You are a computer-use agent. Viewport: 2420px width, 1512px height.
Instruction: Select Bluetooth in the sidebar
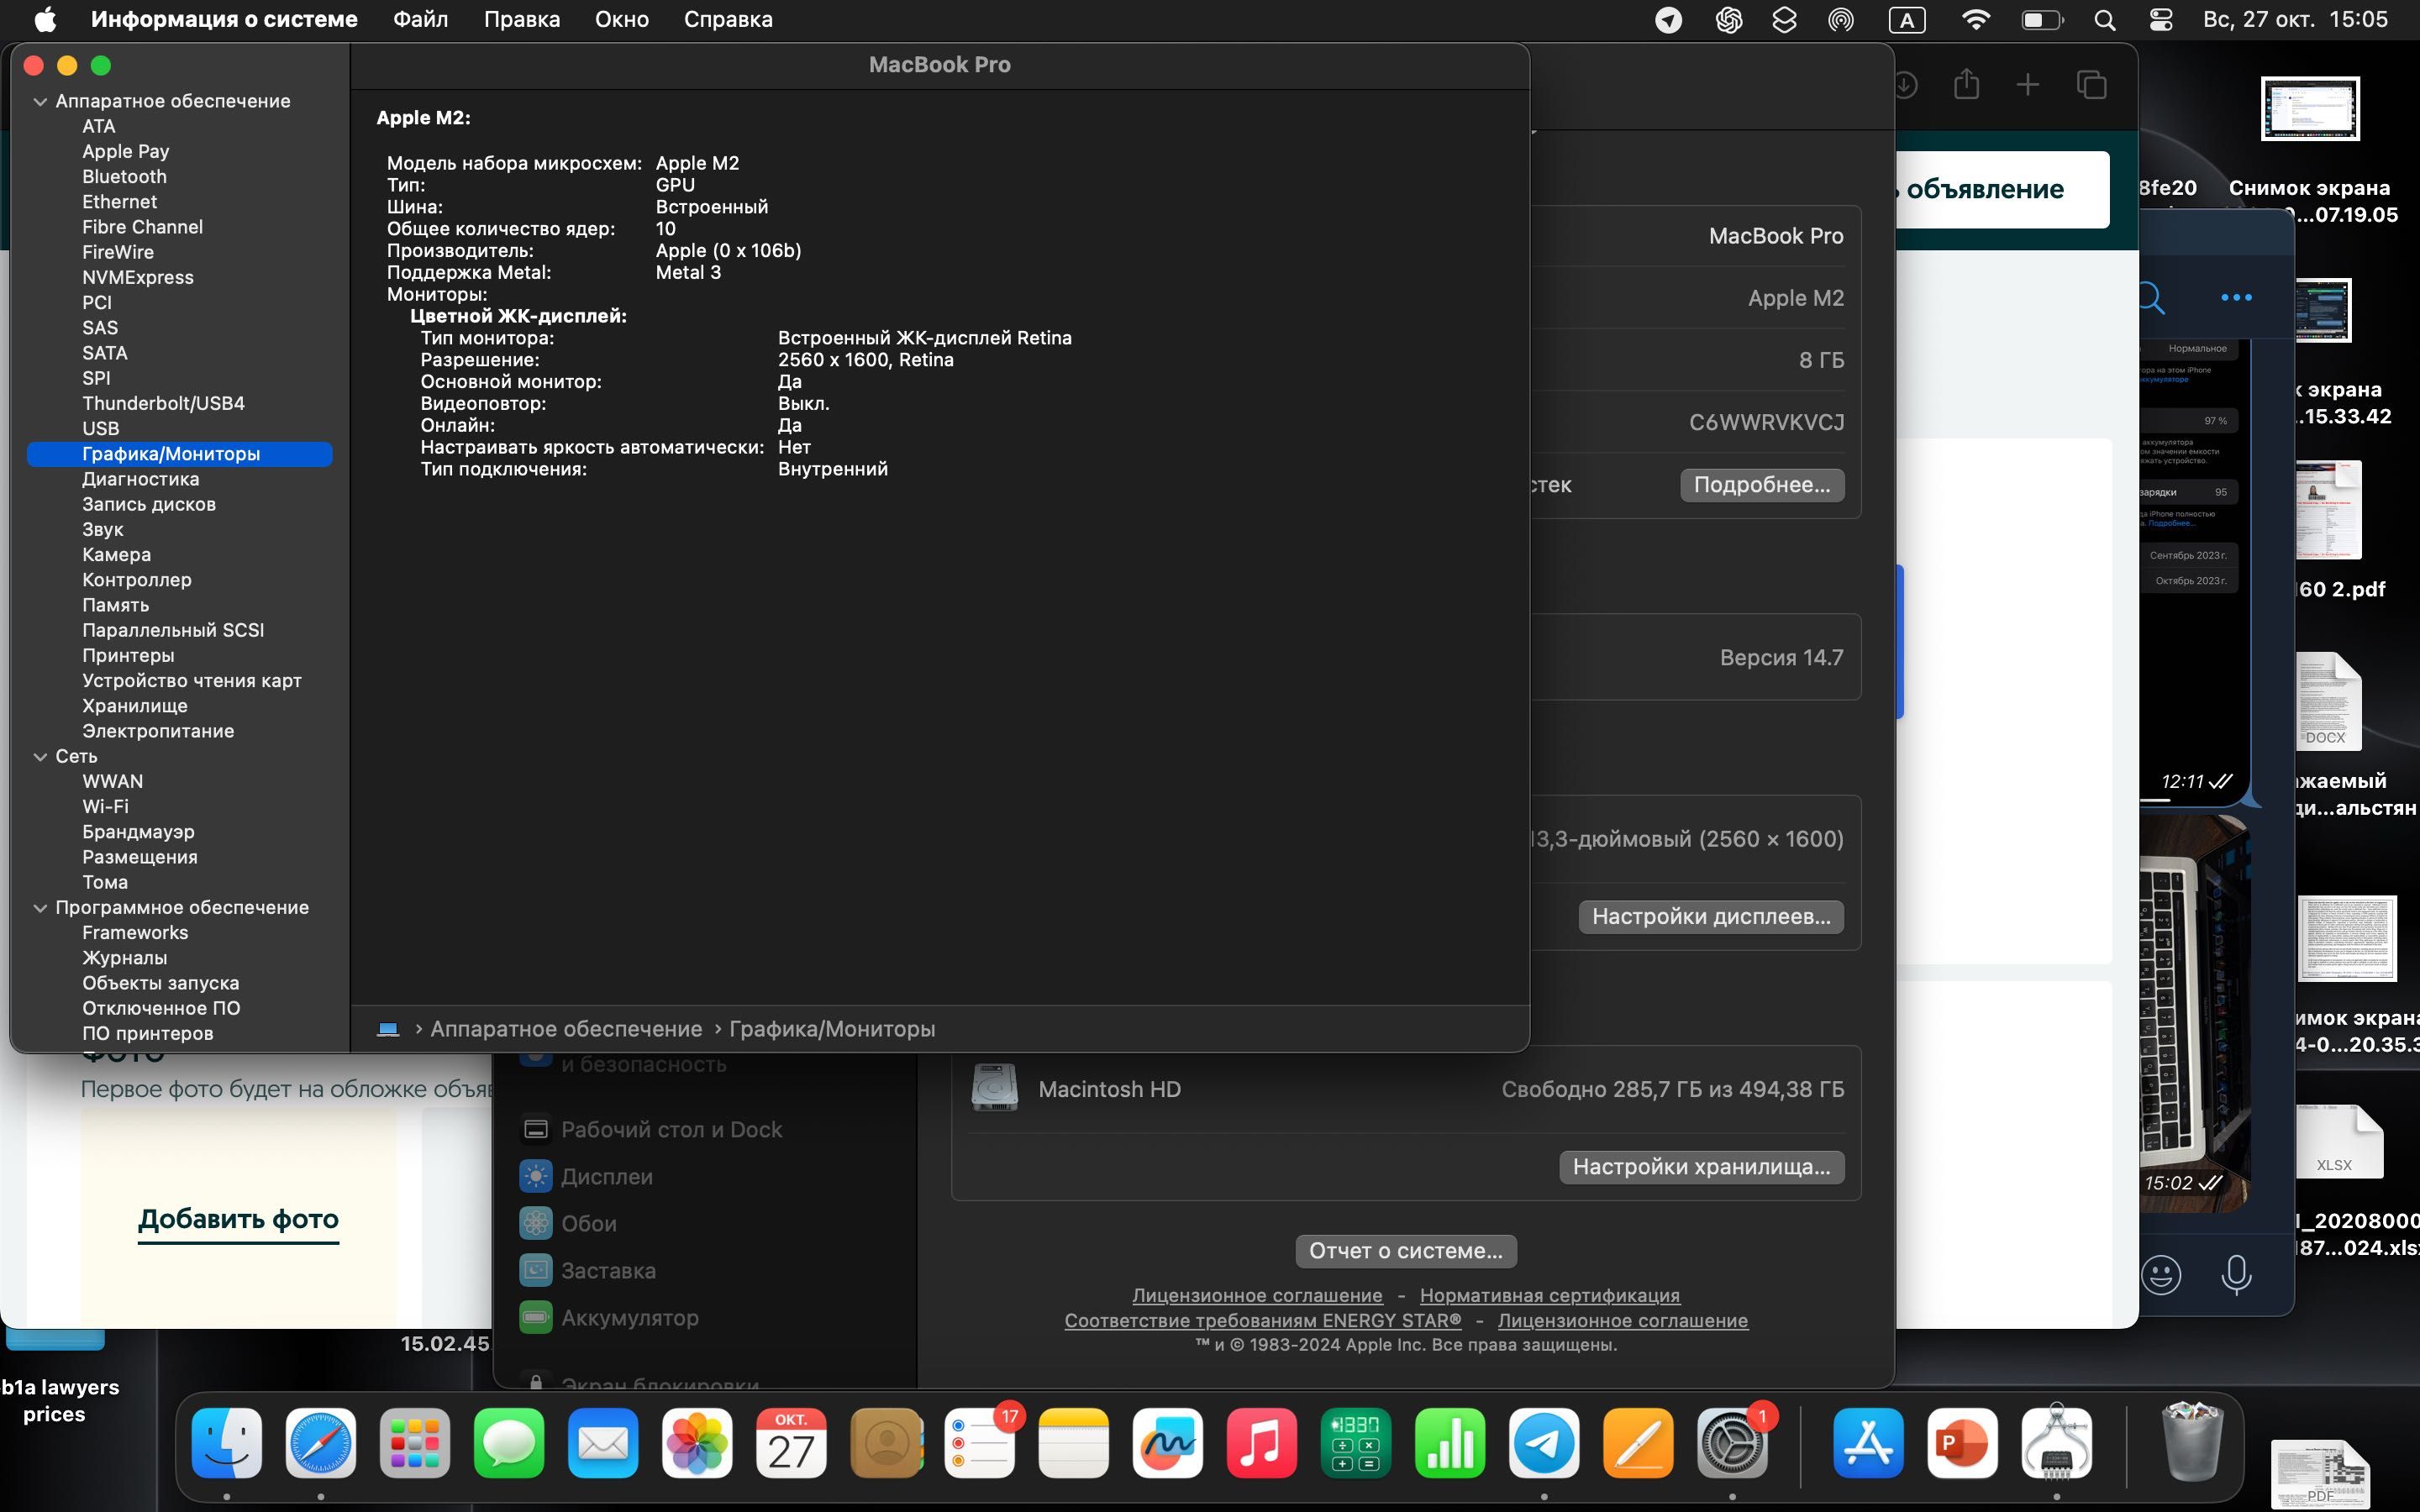(x=124, y=177)
